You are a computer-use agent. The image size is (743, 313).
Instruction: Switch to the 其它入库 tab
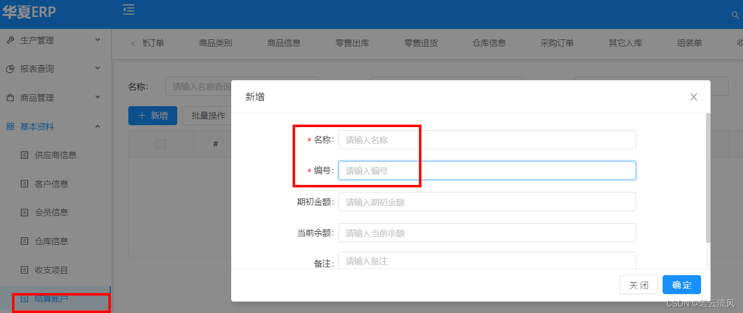click(x=626, y=43)
